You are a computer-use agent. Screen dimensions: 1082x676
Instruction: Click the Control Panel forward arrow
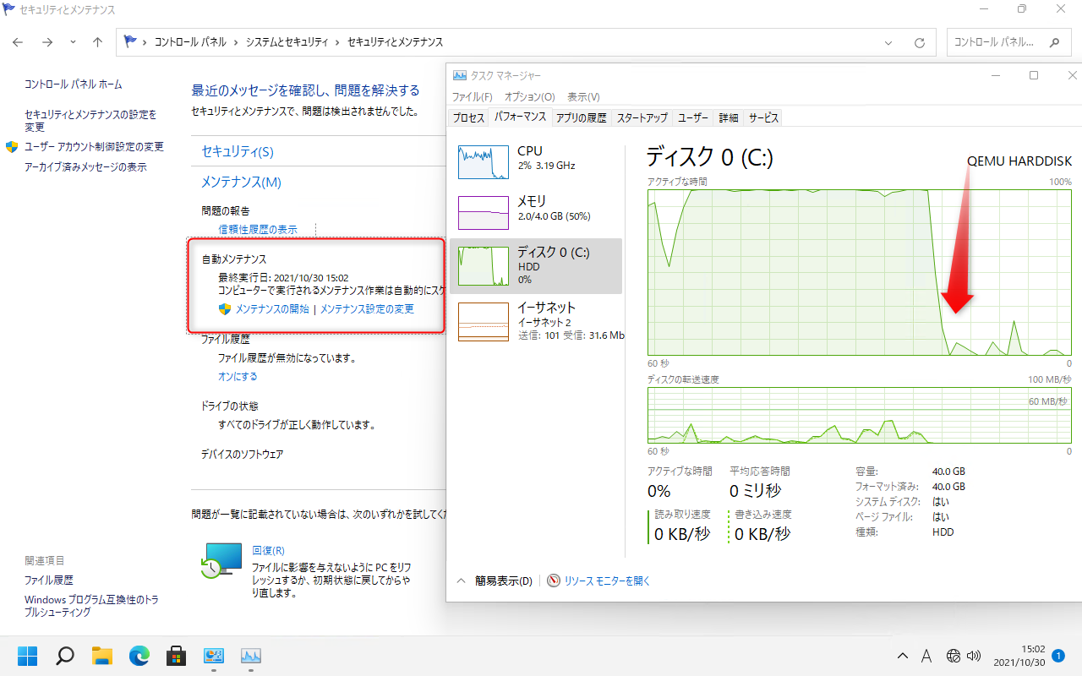47,42
